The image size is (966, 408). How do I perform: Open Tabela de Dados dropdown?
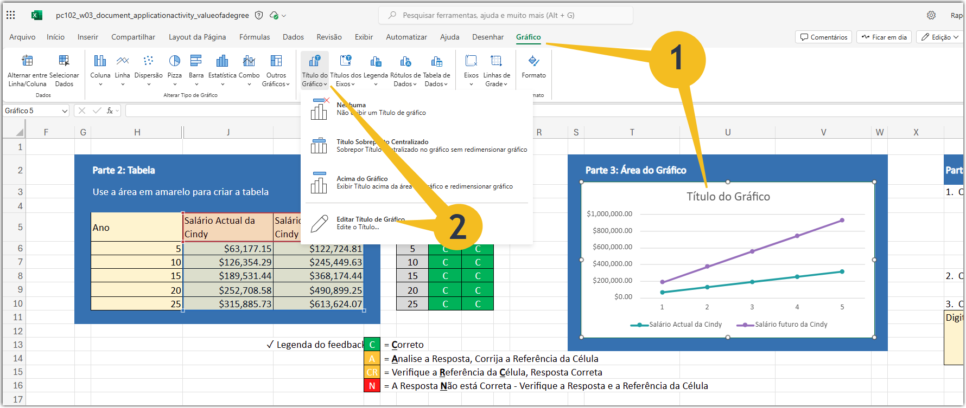point(436,70)
